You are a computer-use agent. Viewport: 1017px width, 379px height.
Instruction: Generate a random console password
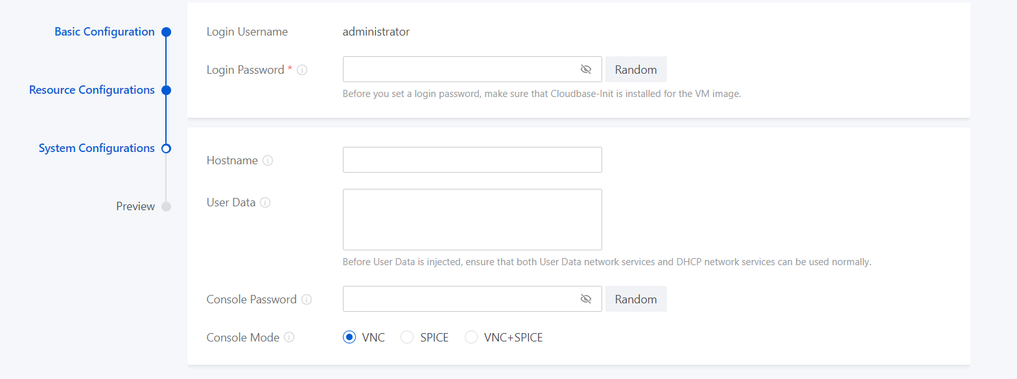pyautogui.click(x=636, y=299)
